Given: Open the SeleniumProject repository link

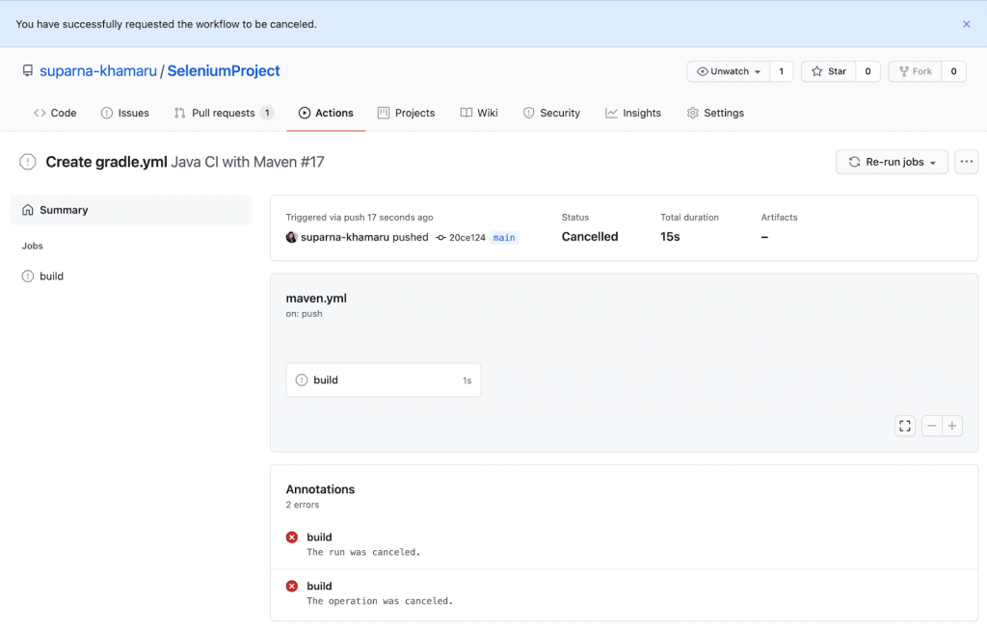Looking at the screenshot, I should click(224, 71).
